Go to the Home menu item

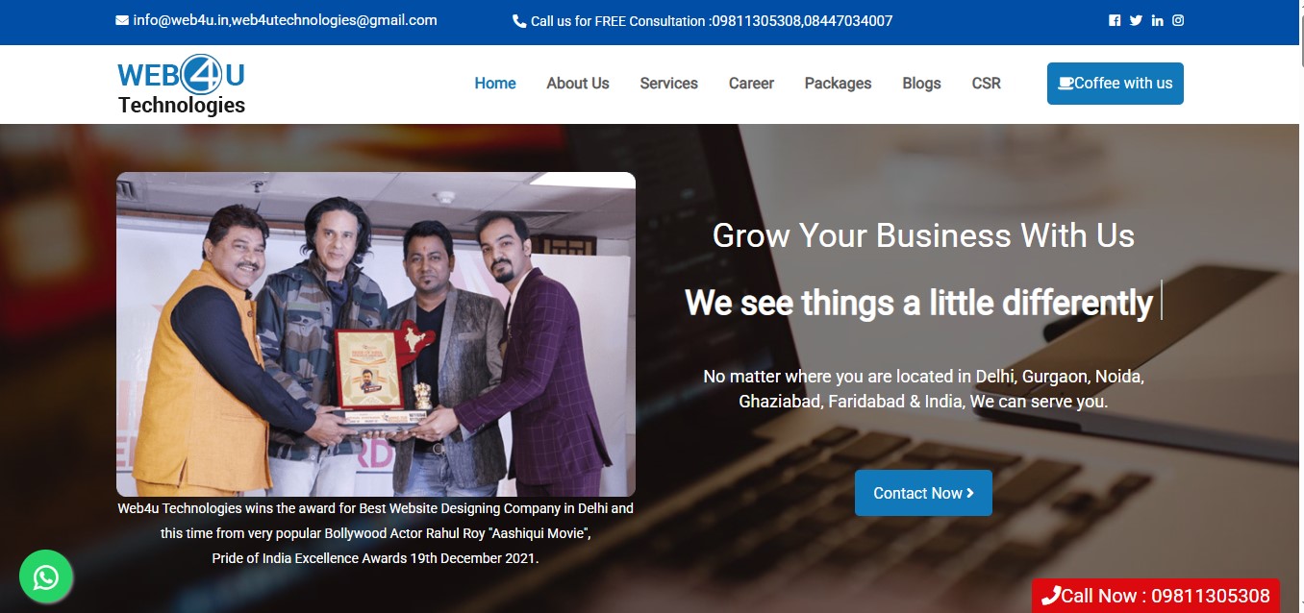(x=495, y=84)
